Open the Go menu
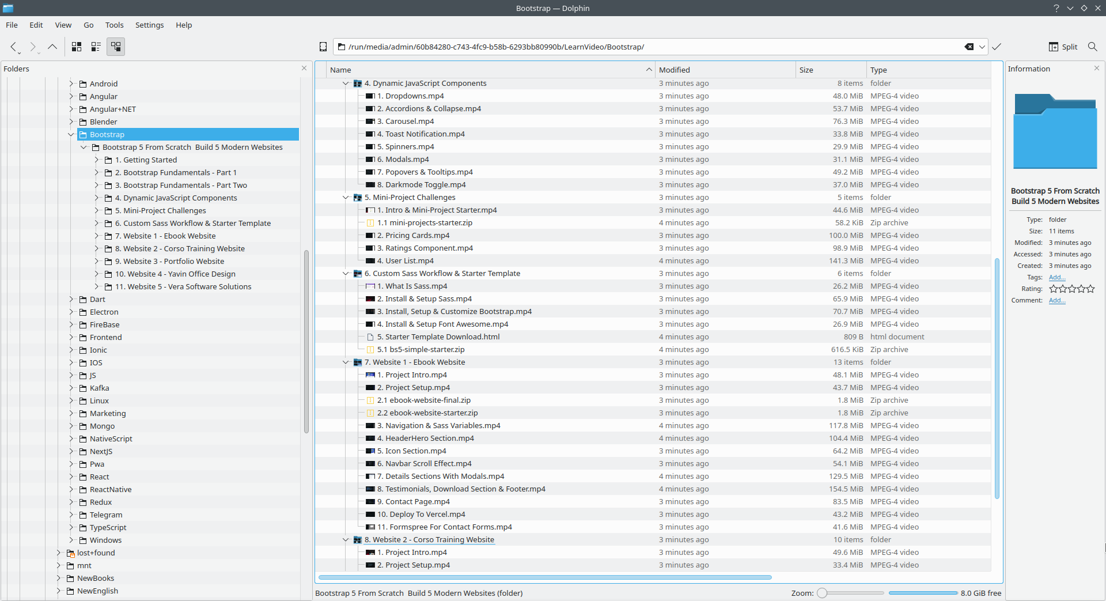The image size is (1106, 601). (89, 25)
